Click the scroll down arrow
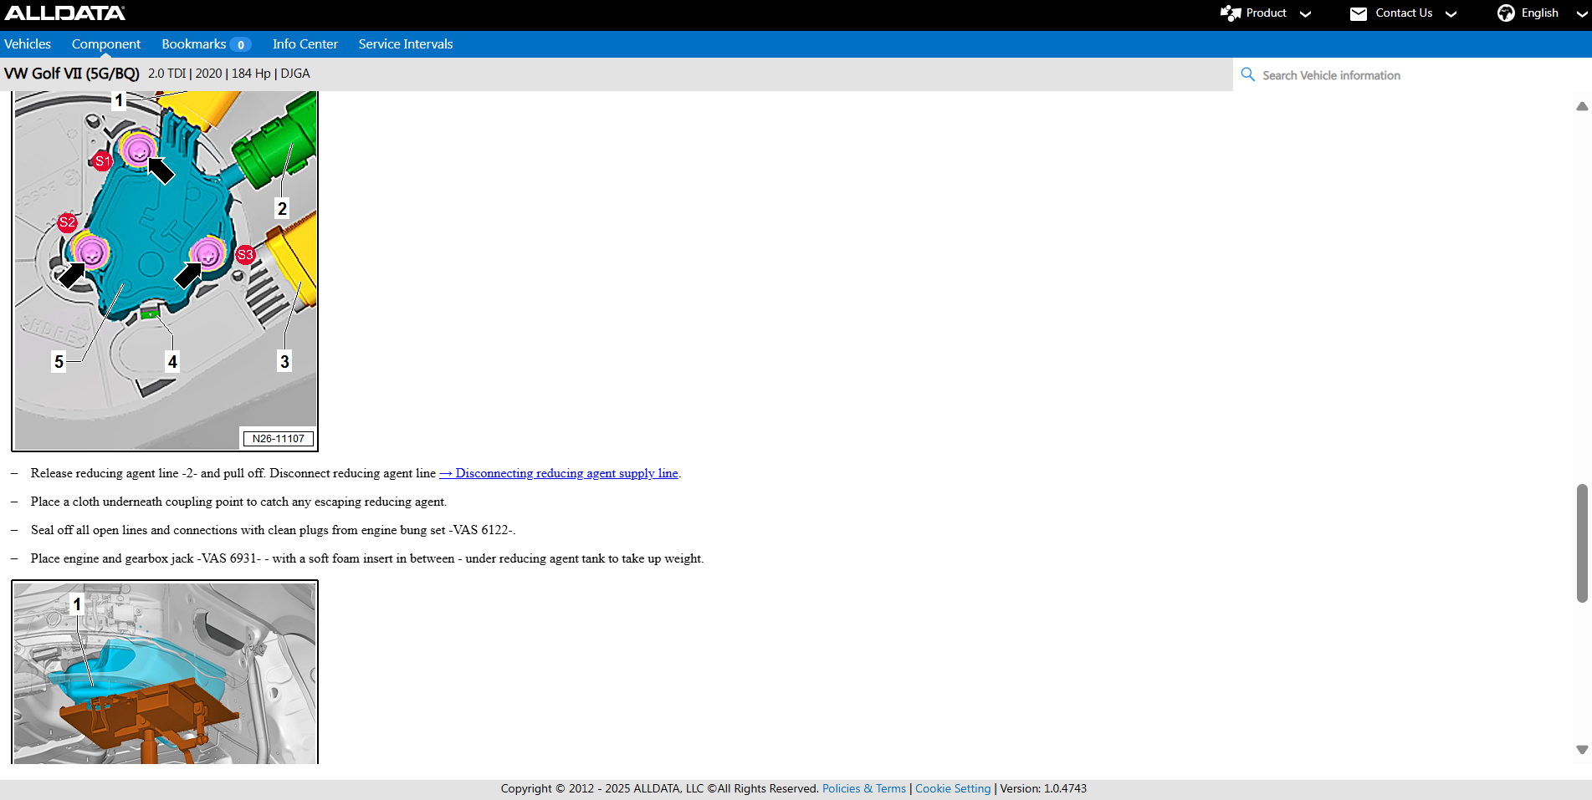This screenshot has width=1592, height=800. click(x=1582, y=750)
